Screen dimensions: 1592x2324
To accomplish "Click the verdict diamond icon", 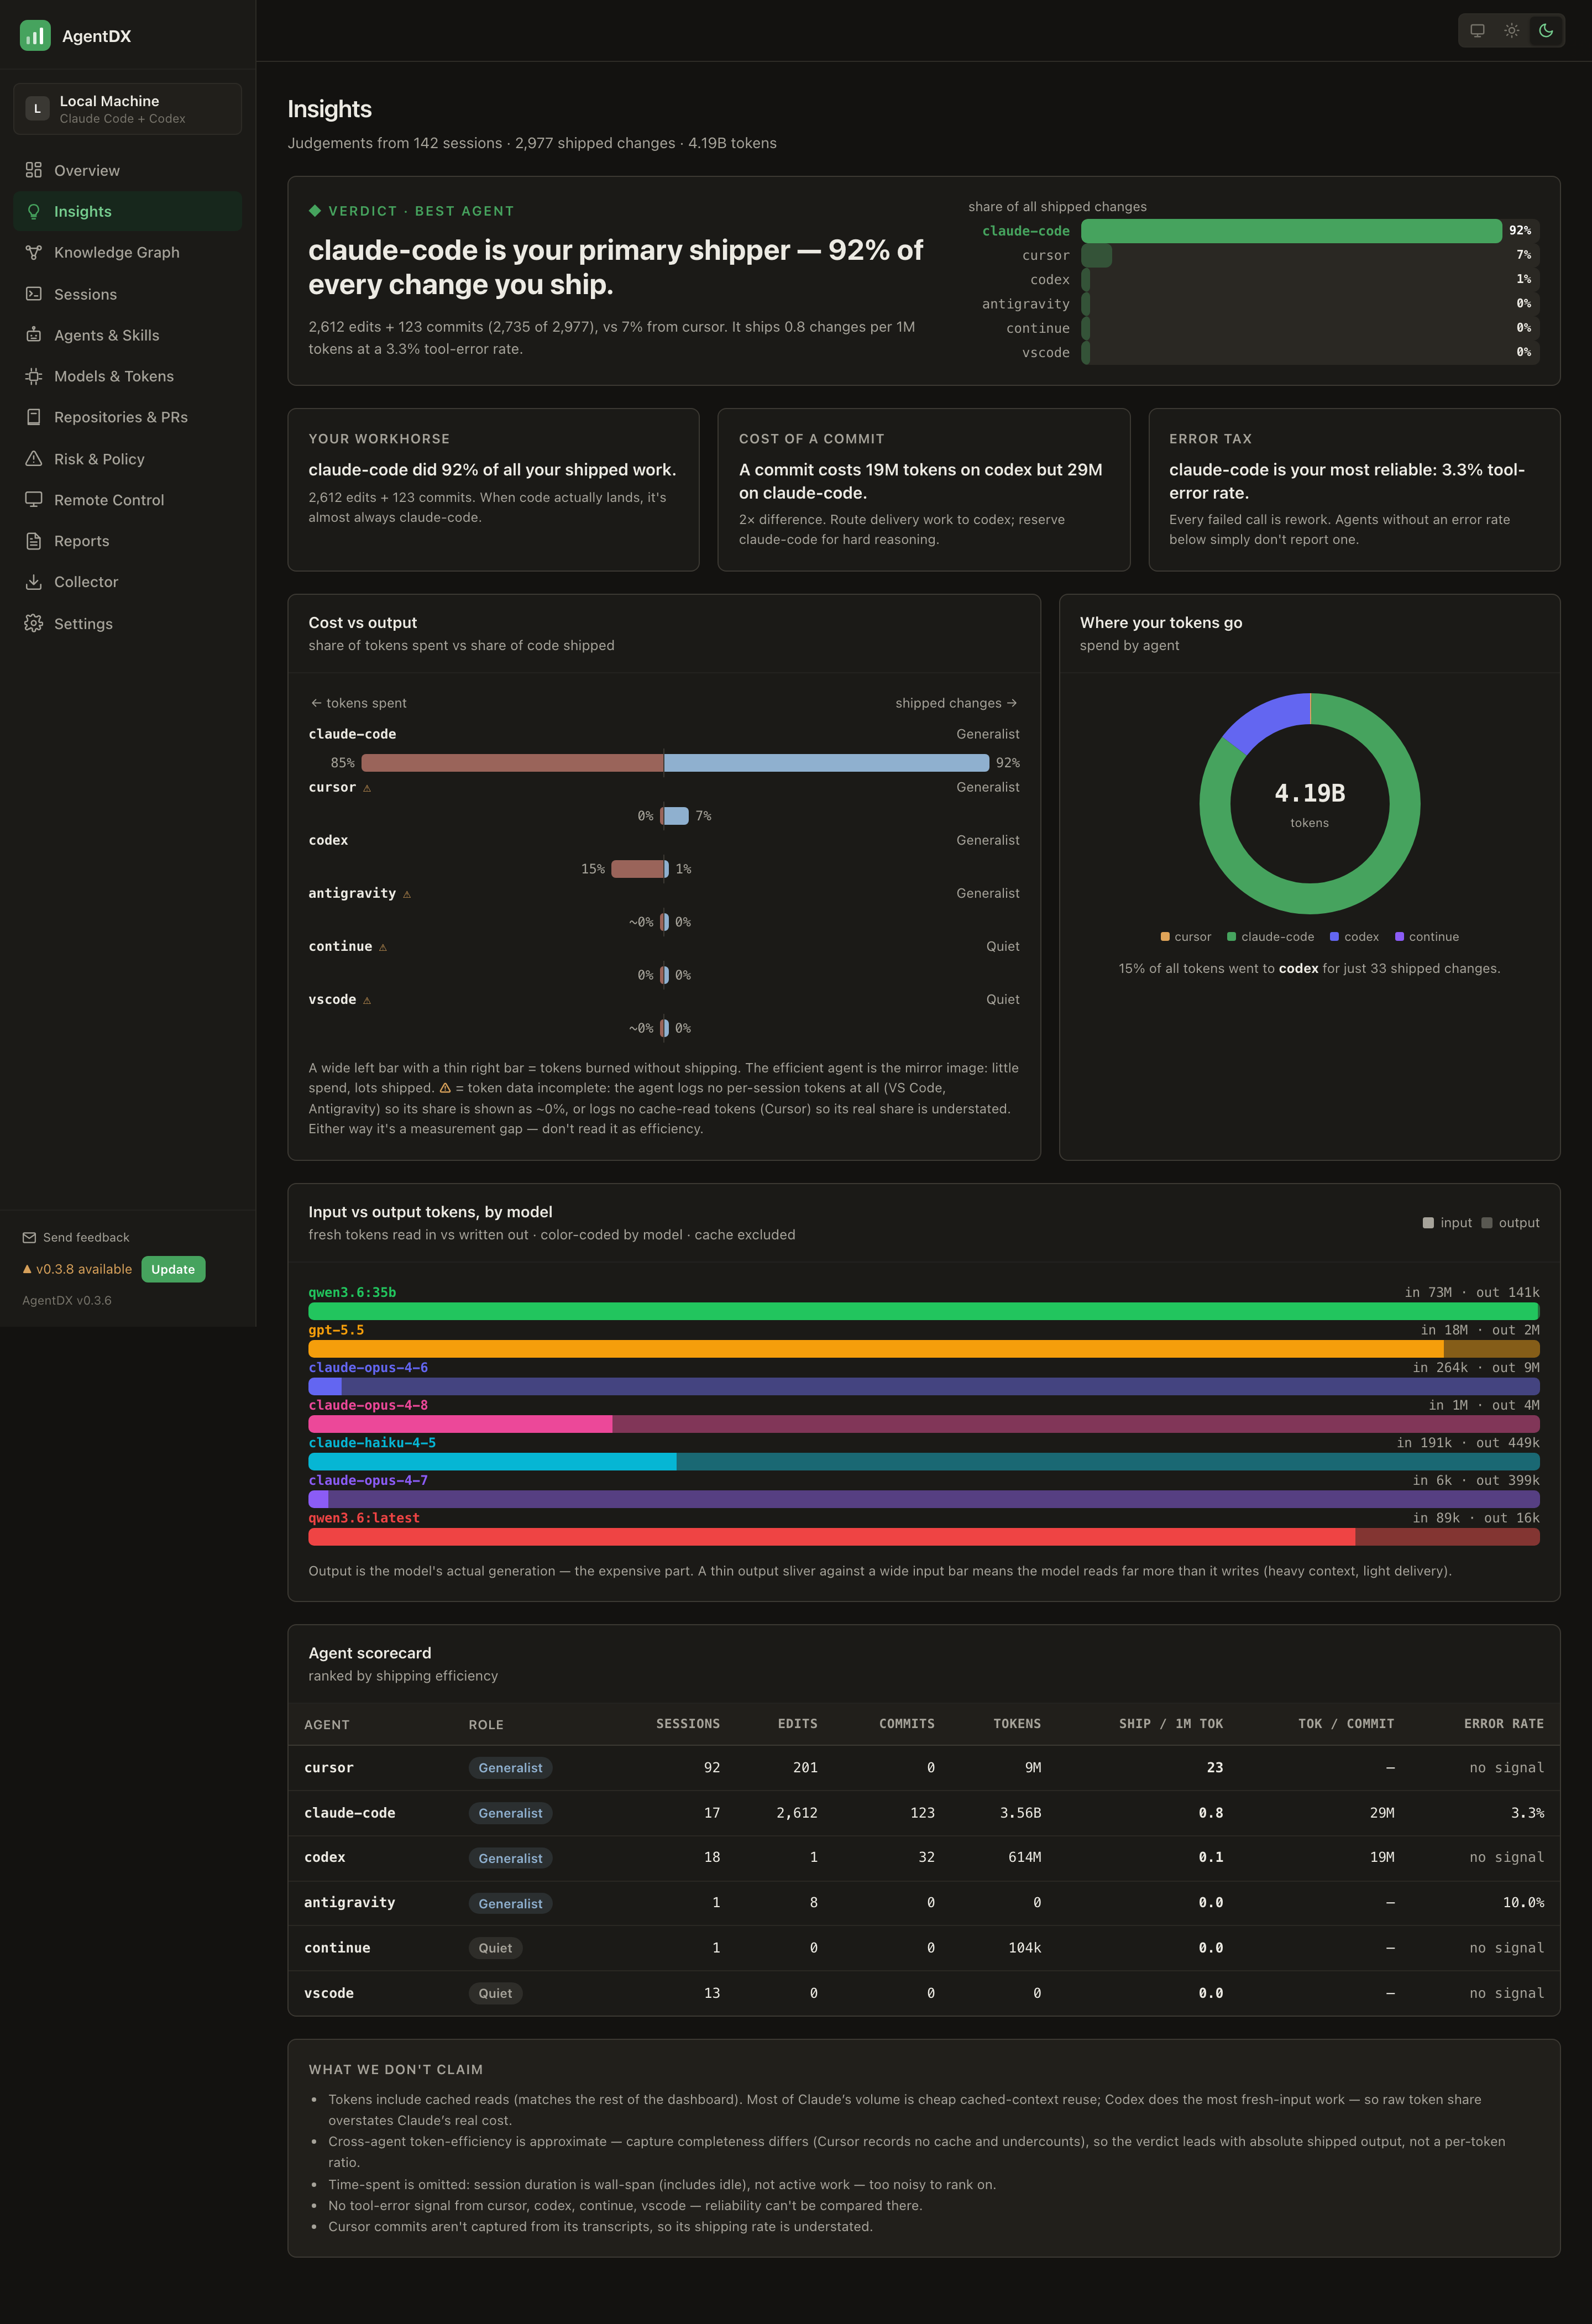I will click(x=315, y=210).
